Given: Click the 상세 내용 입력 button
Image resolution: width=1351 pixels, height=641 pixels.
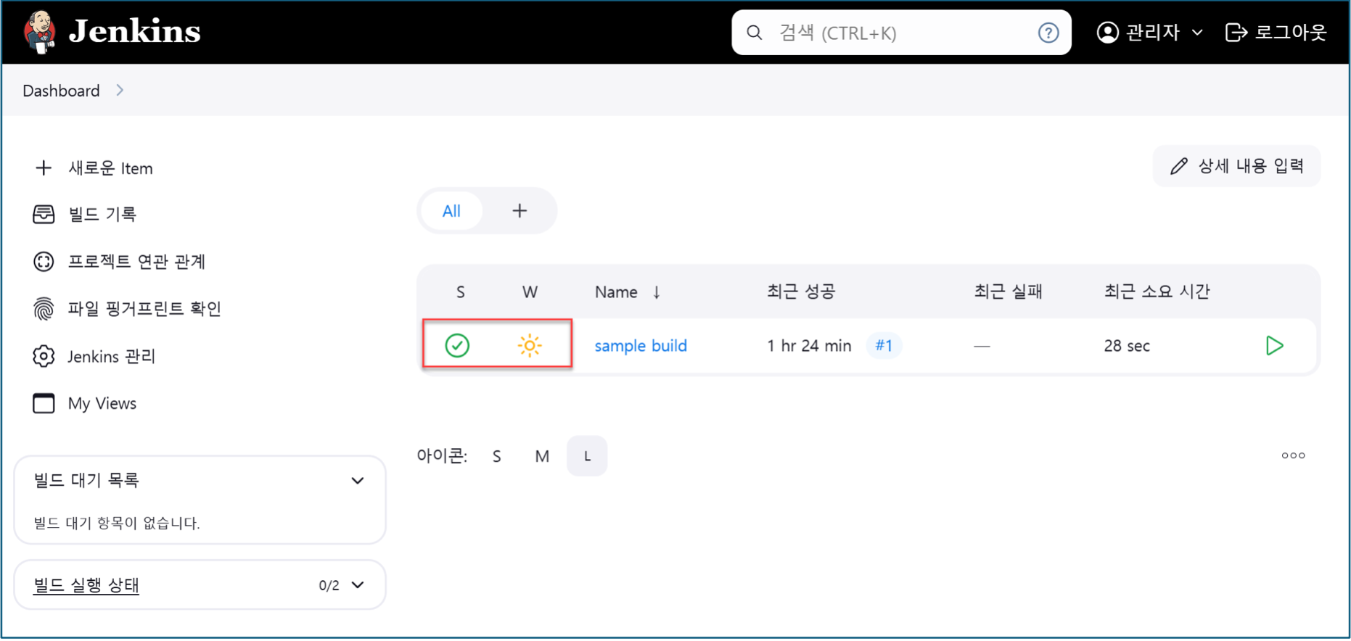Looking at the screenshot, I should (1236, 167).
